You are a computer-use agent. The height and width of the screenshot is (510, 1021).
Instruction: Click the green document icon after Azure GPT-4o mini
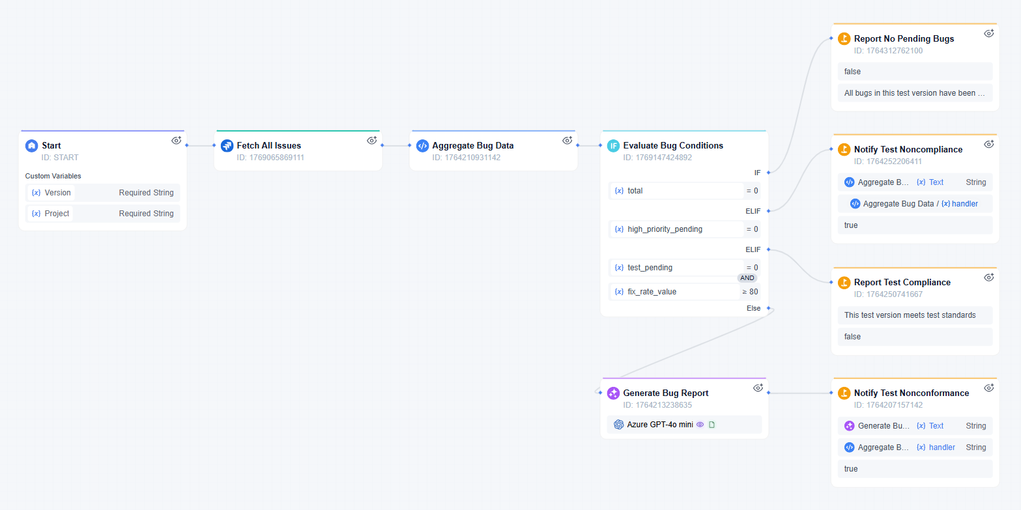click(x=711, y=424)
